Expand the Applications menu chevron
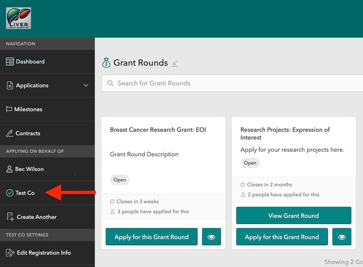Image resolution: width=363 pixels, height=267 pixels. pyautogui.click(x=86, y=86)
